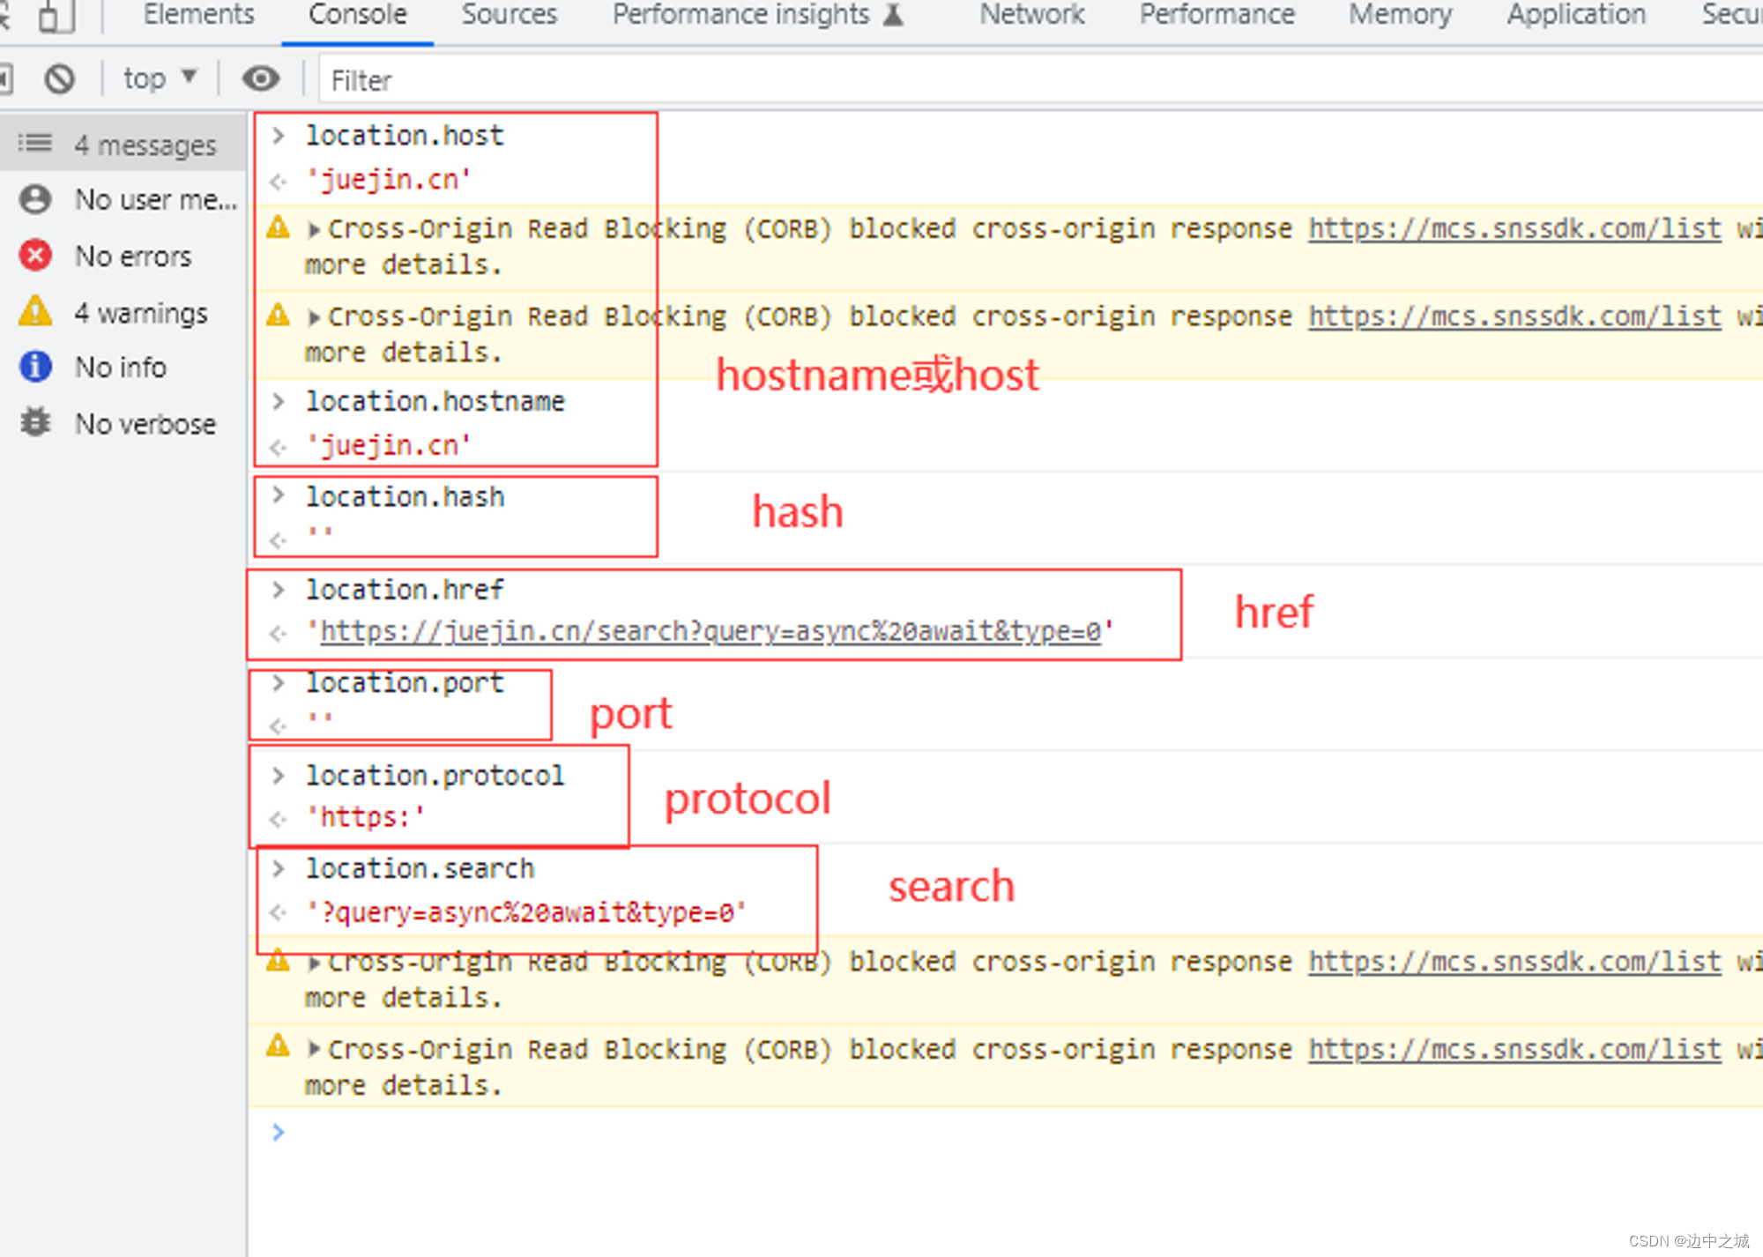Click the messages list icon
The height and width of the screenshot is (1257, 1763).
pos(35,143)
